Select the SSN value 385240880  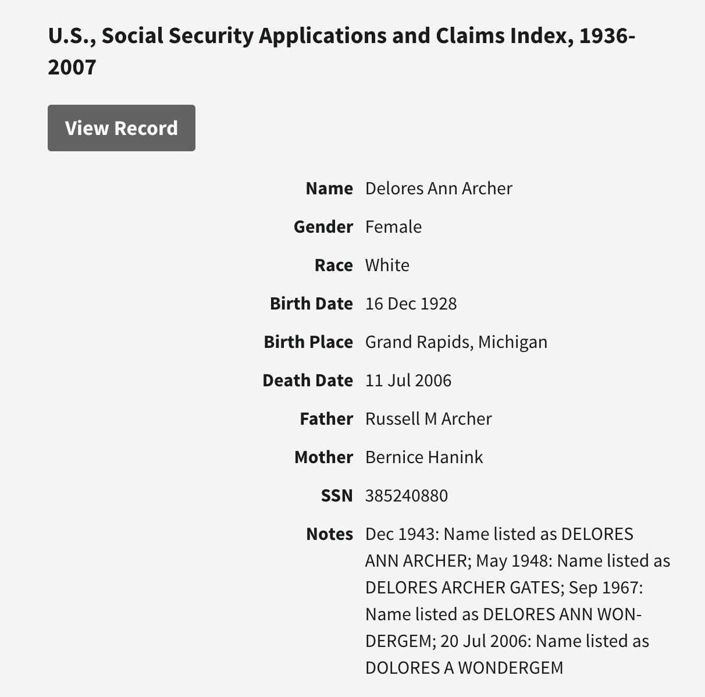pos(406,496)
